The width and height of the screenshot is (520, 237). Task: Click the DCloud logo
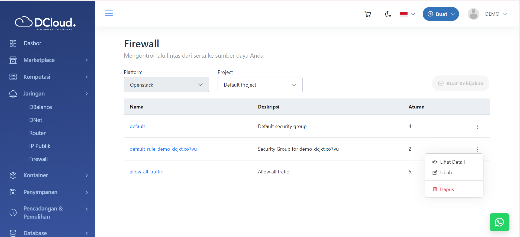pos(46,23)
